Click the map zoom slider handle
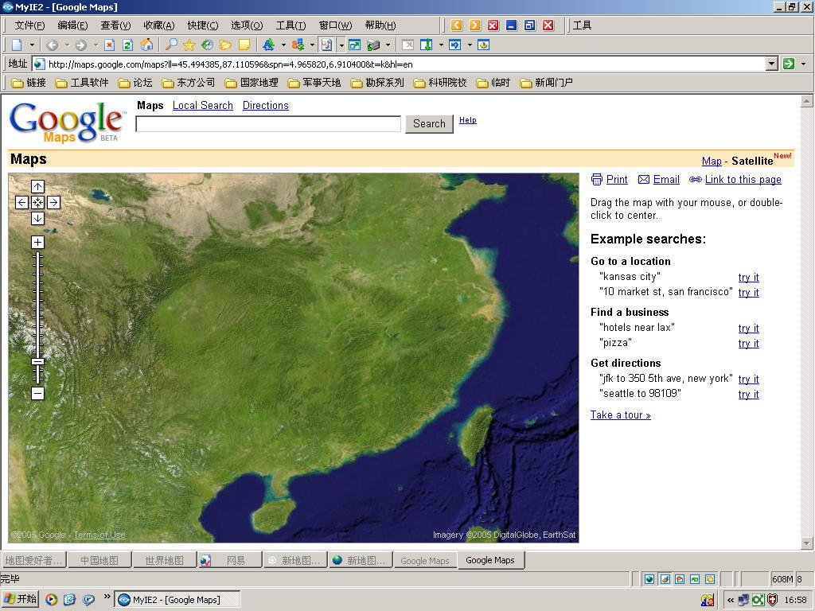815x611 pixels. [37, 362]
